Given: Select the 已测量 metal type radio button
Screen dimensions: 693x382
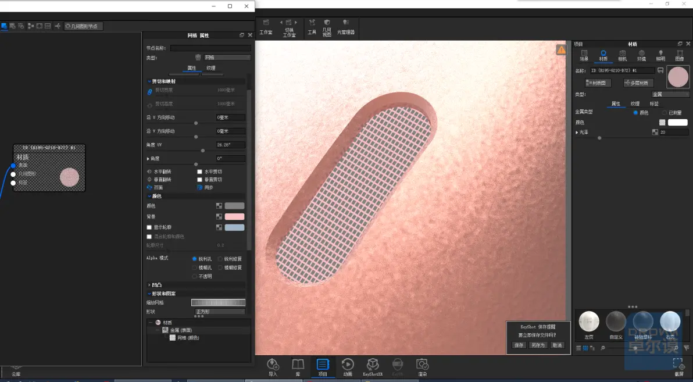Looking at the screenshot, I should point(665,113).
